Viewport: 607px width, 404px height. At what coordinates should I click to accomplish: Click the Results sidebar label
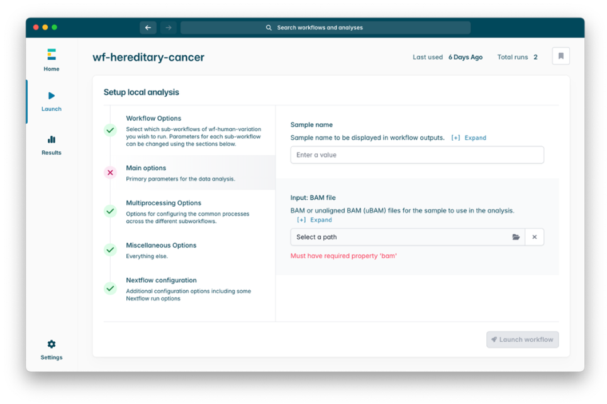(x=52, y=153)
